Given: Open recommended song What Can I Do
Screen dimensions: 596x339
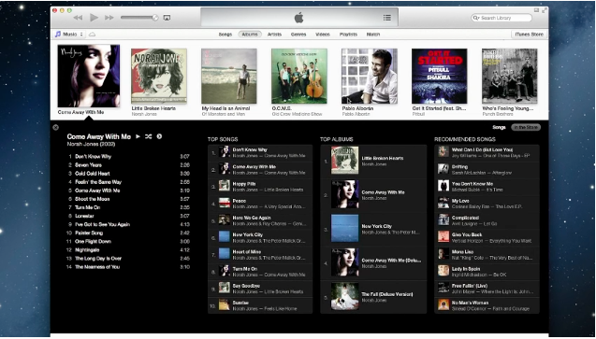Looking at the screenshot, I should 487,152.
